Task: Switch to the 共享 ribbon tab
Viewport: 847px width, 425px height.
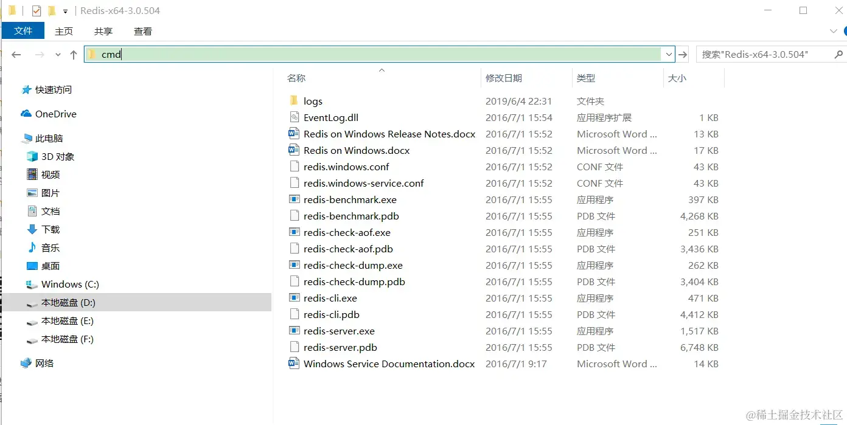Action: click(103, 31)
